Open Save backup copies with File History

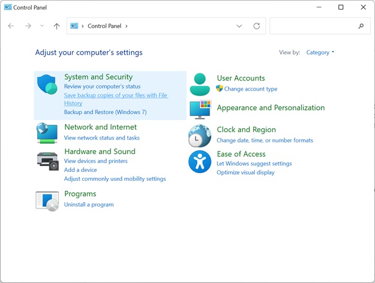116,99
